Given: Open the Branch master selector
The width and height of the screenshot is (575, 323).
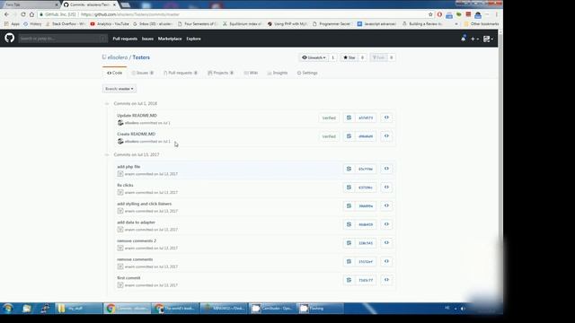Looking at the screenshot, I should [119, 89].
